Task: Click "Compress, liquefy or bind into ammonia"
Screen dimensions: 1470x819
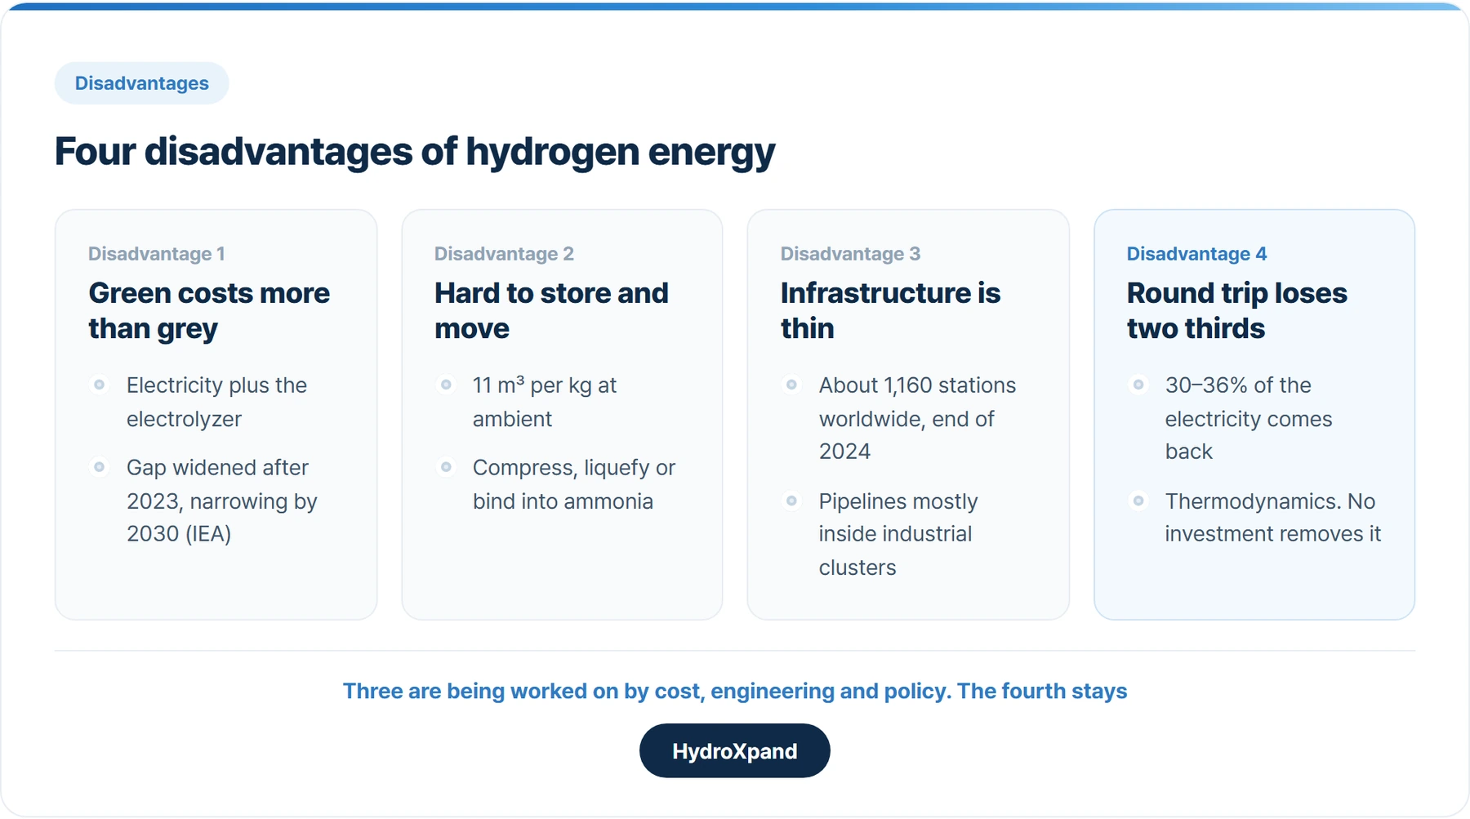Action: [574, 484]
